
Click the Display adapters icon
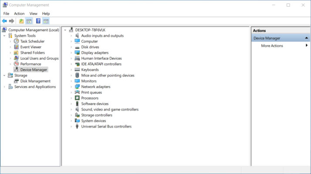pyautogui.click(x=77, y=53)
